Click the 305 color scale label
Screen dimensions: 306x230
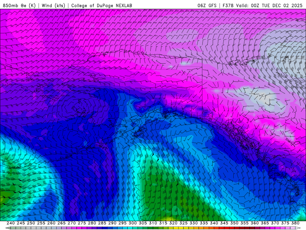tap(143, 223)
